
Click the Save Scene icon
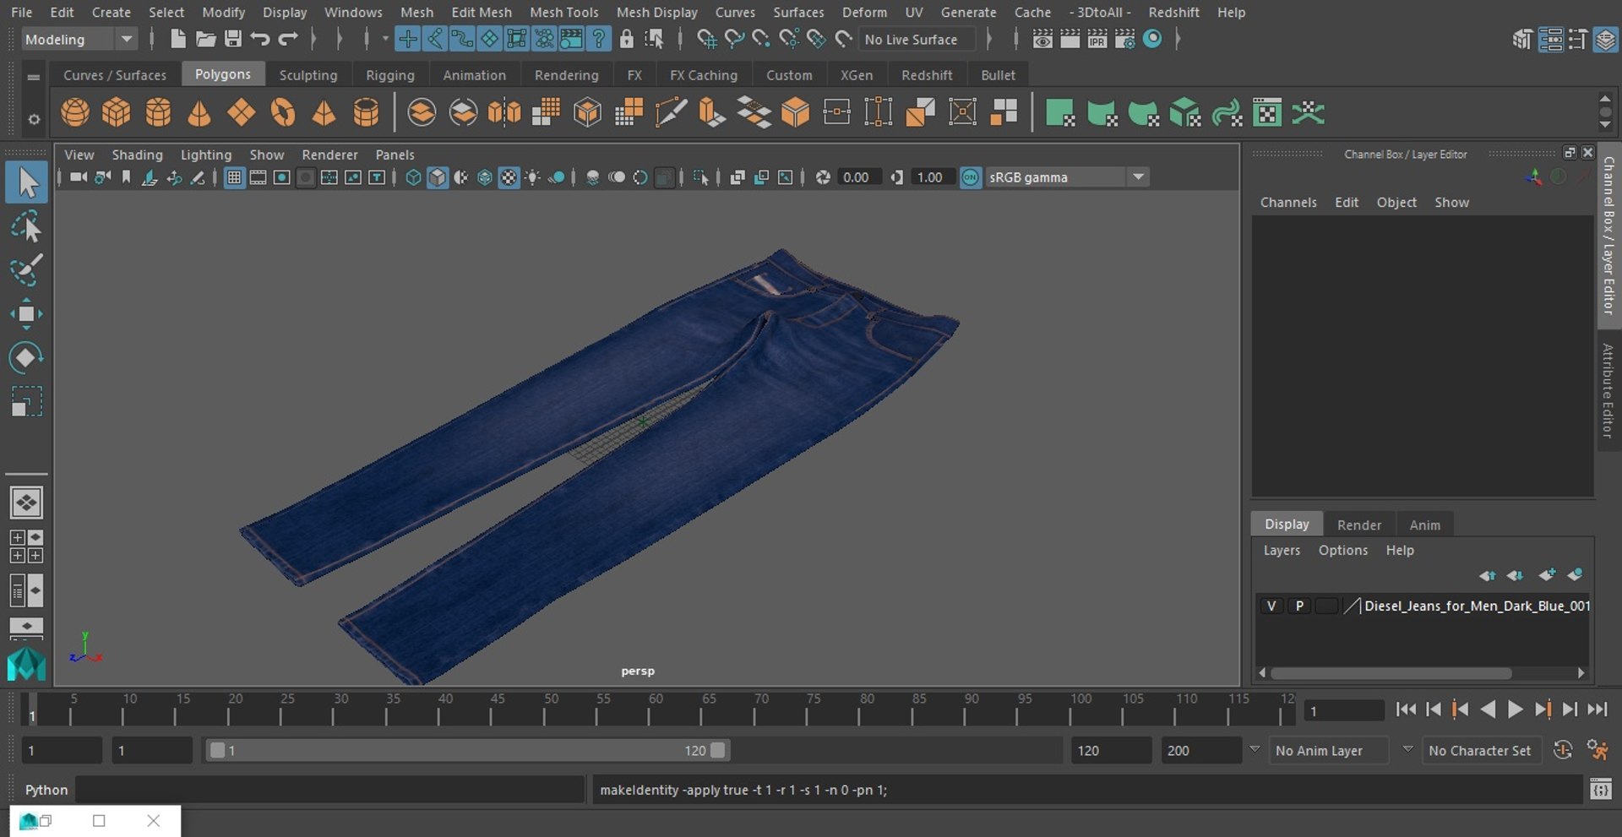[x=232, y=39]
